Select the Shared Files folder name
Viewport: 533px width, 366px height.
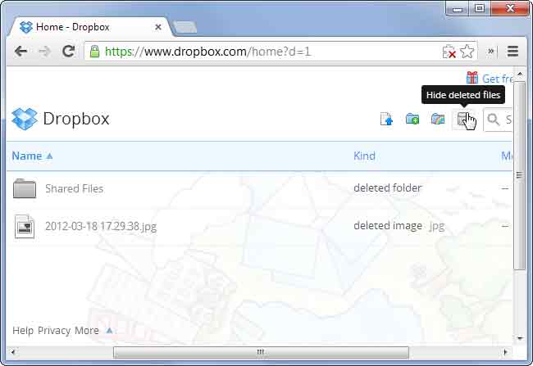[x=75, y=188]
